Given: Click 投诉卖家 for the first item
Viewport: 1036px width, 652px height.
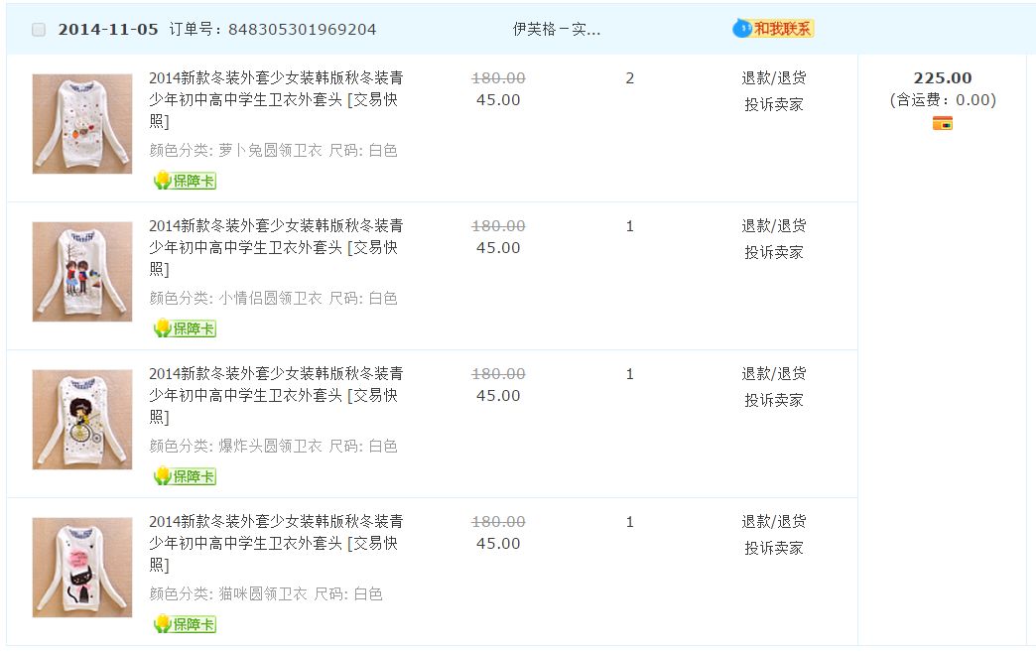Looking at the screenshot, I should click(773, 104).
